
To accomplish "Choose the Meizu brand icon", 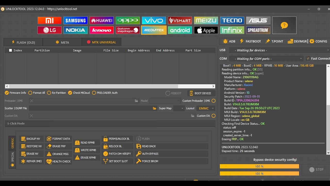I will click(x=206, y=20).
